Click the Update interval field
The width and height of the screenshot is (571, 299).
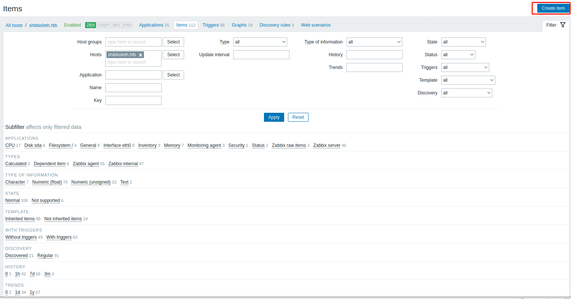pos(261,55)
